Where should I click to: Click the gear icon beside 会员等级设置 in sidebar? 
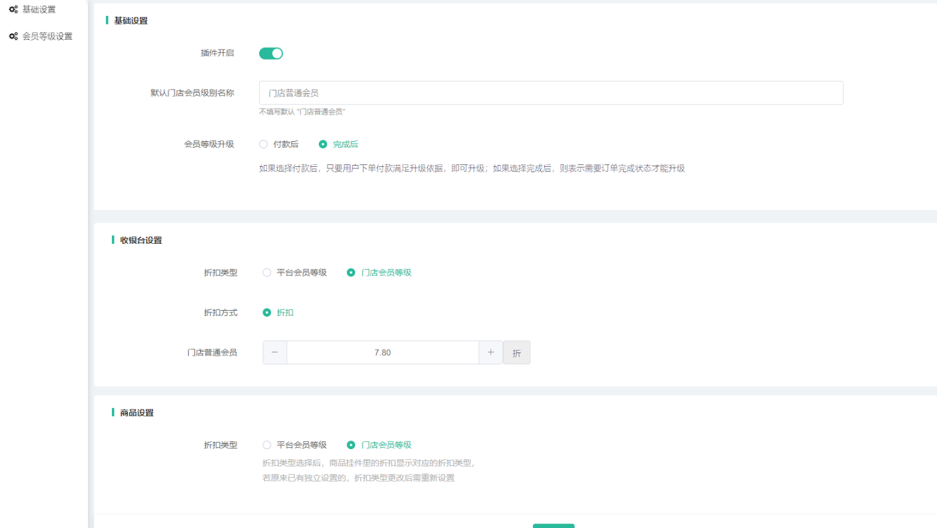(x=13, y=36)
